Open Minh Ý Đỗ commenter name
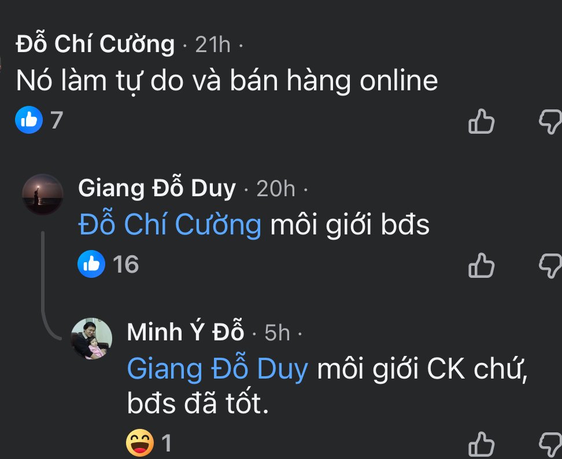Image resolution: width=562 pixels, height=459 pixels. (x=186, y=331)
